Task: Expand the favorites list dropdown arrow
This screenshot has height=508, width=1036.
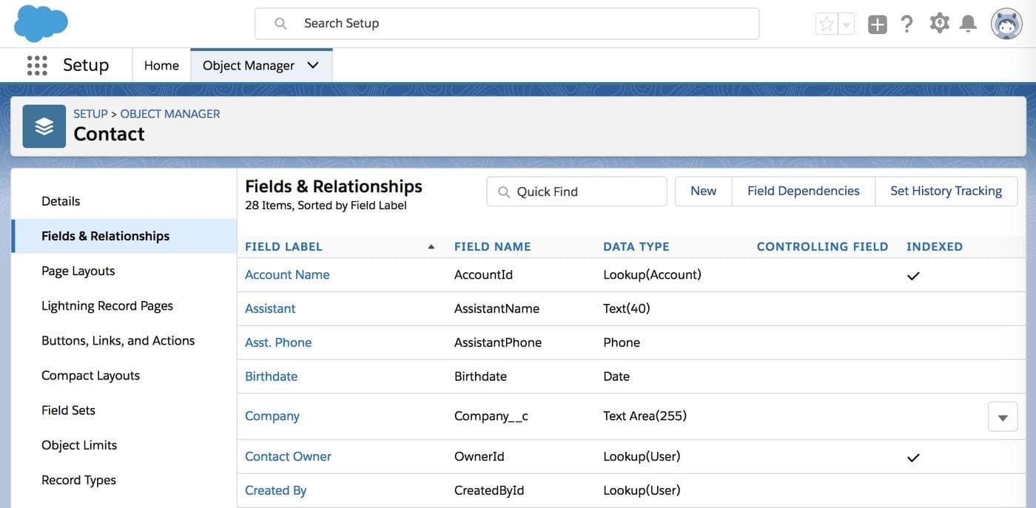Action: [x=847, y=24]
